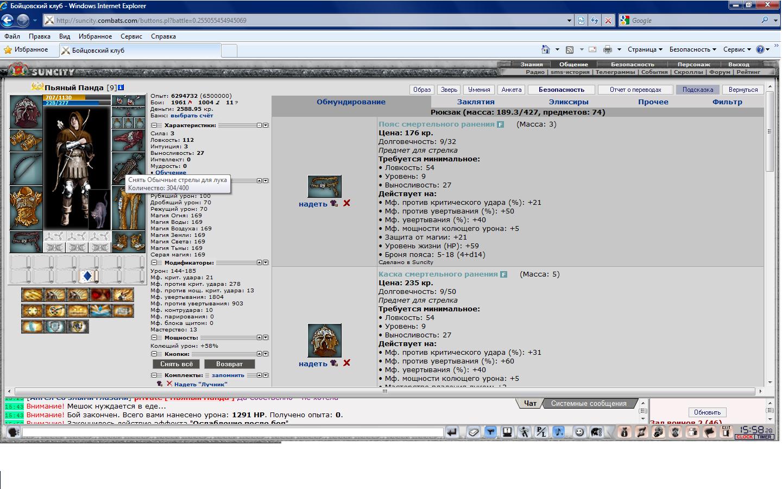Screen dimensions: 782x489
Task: Click the Refresh icon beside address bar
Action: click(x=595, y=21)
